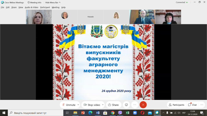Open Word from taskbar
207x116 pixels.
98,113
